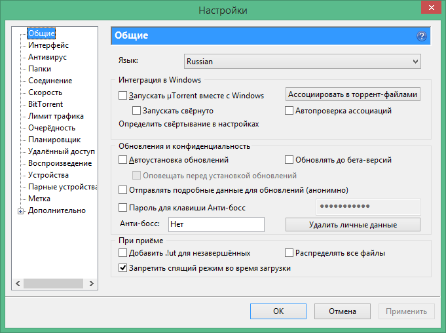Open Скорость settings page
Screen dimensions: 446x333
click(x=45, y=92)
